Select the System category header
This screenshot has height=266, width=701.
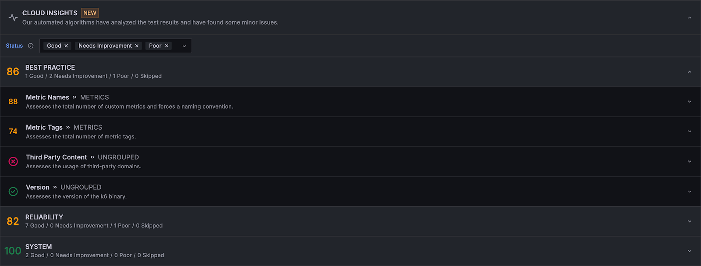[38, 247]
